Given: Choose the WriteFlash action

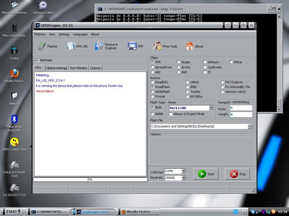Looking at the screenshot, I should [152, 92].
